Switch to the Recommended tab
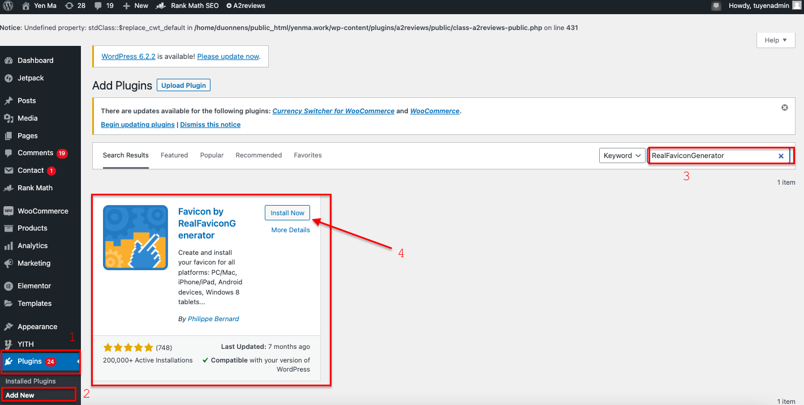Image resolution: width=804 pixels, height=405 pixels. point(259,155)
